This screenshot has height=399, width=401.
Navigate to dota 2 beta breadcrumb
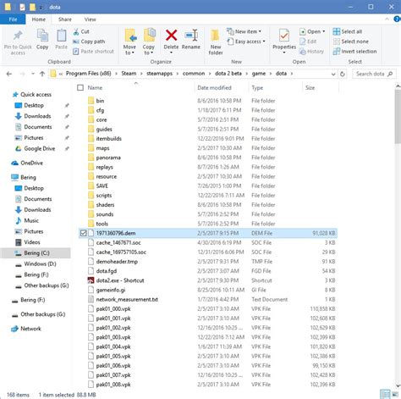tap(228, 74)
